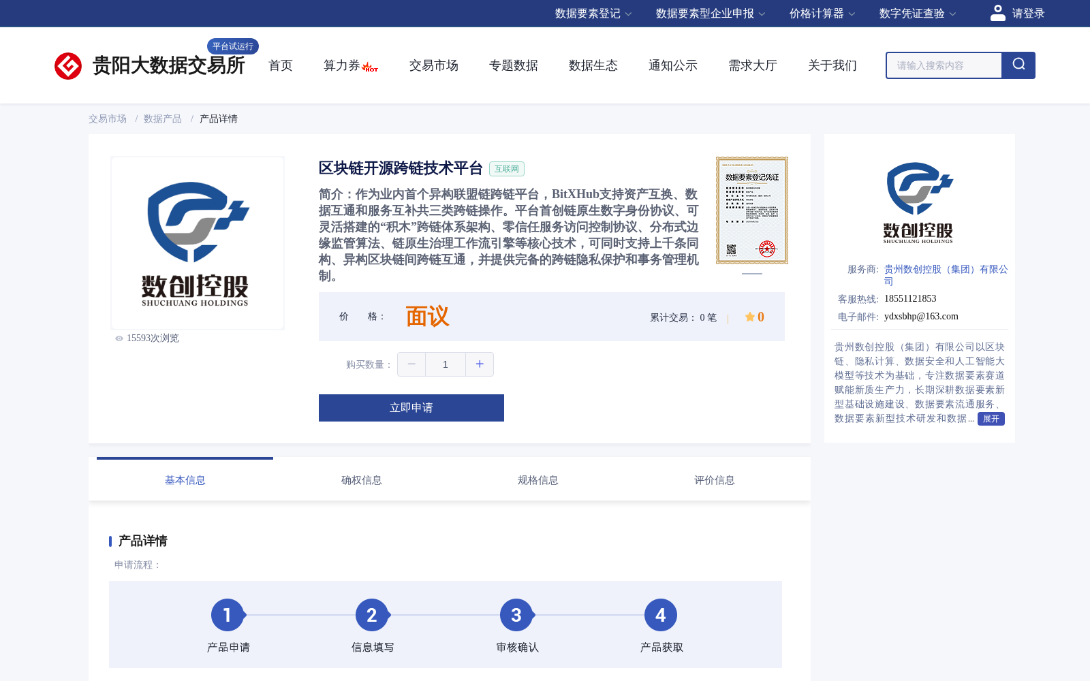Open the 数据生态 nav item
Image resolution: width=1090 pixels, height=681 pixels.
coord(593,65)
